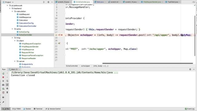Hide the Project tool window

[52, 2]
